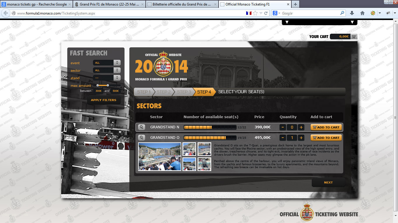Open address bar history dropdown arrow
398x223 pixels.
(x=261, y=13)
